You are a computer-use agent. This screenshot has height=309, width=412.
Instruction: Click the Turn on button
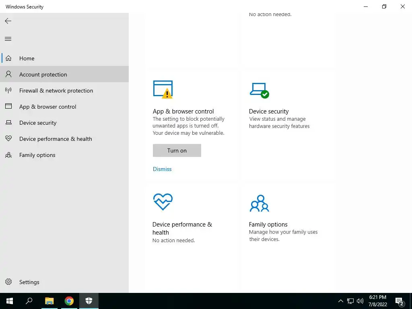point(177,150)
